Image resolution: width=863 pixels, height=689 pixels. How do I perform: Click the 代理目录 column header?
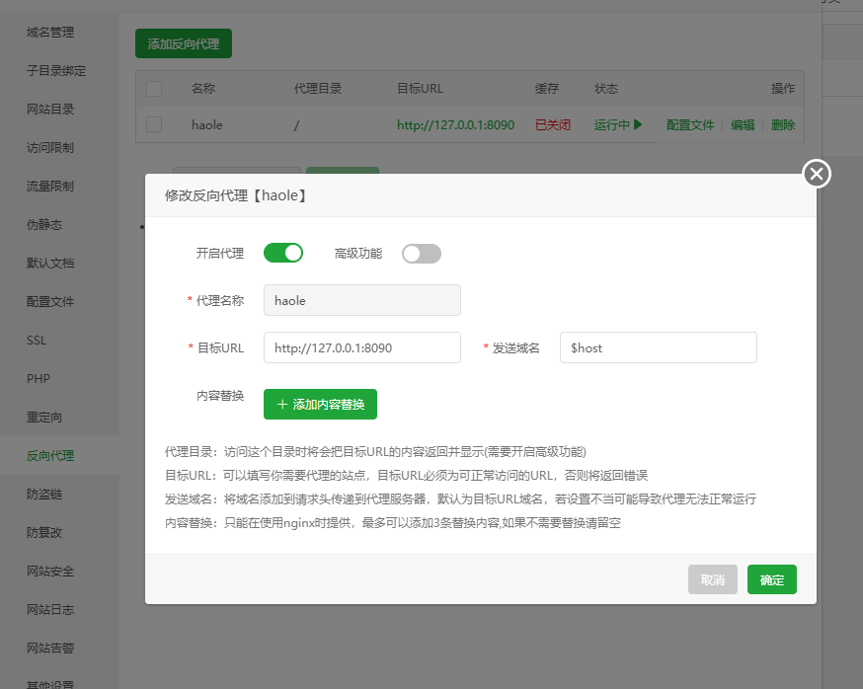tap(318, 89)
